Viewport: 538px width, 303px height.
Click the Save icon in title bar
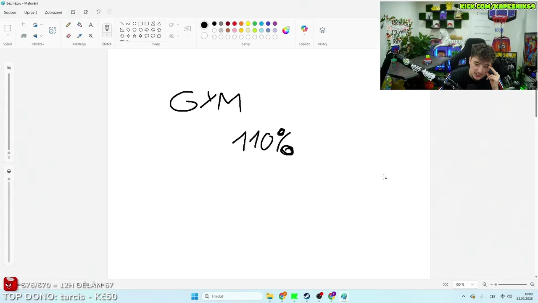pyautogui.click(x=73, y=12)
